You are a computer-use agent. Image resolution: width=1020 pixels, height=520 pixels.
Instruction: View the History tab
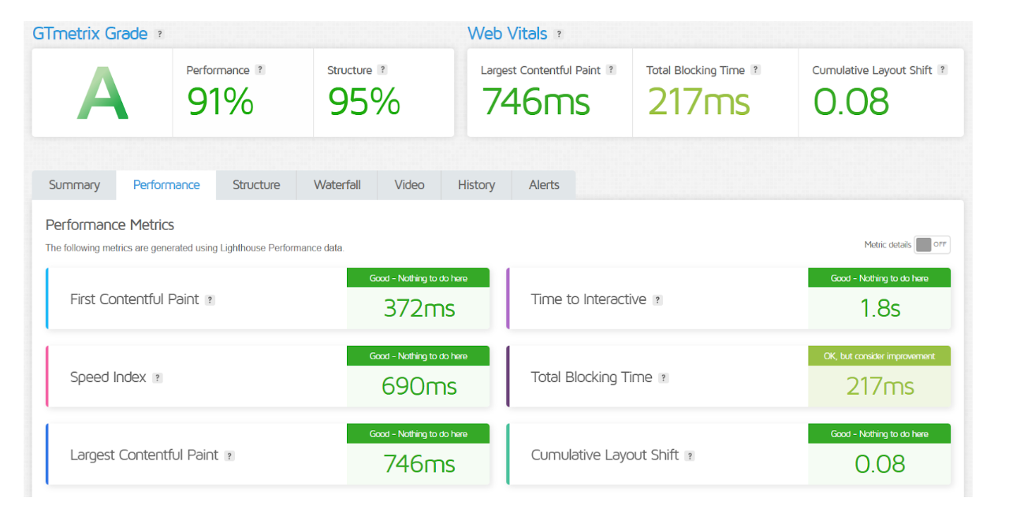476,185
